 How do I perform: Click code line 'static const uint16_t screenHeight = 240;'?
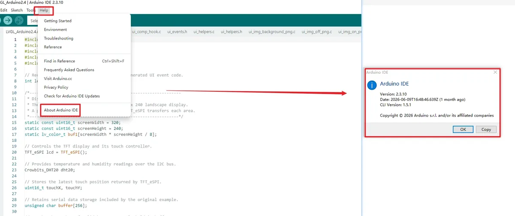click(74, 128)
